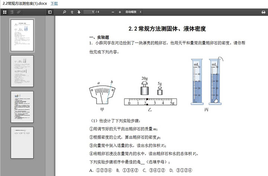
Task: Go to the previous page
Action: 72,12
